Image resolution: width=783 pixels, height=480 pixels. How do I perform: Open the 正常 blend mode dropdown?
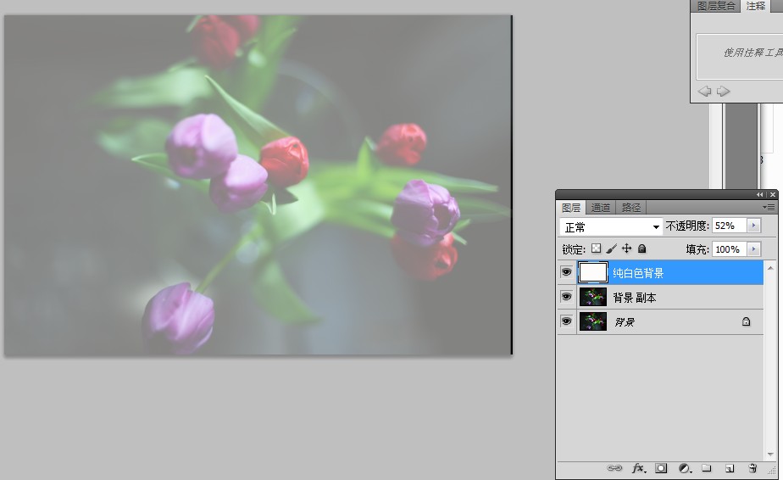[611, 226]
